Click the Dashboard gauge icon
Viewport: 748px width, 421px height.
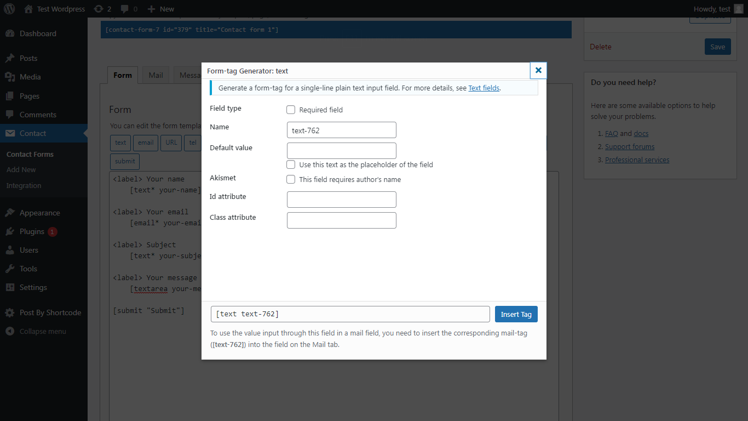(10, 33)
